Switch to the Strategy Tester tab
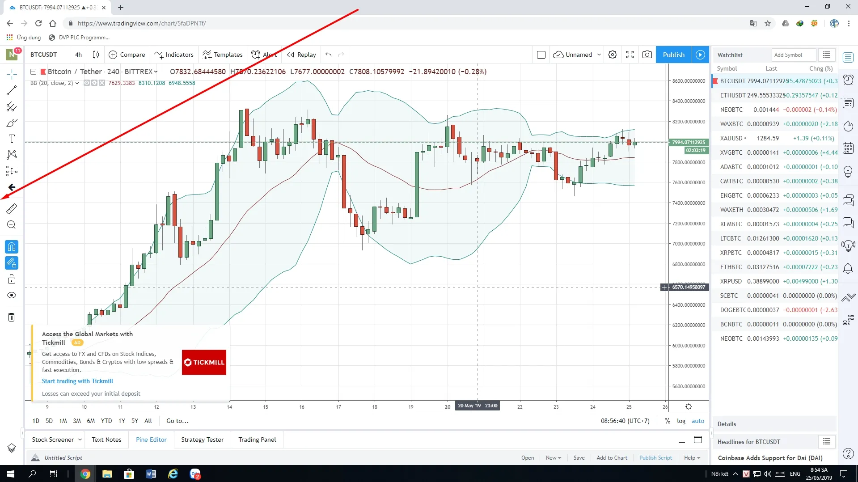The height and width of the screenshot is (482, 858). click(202, 440)
